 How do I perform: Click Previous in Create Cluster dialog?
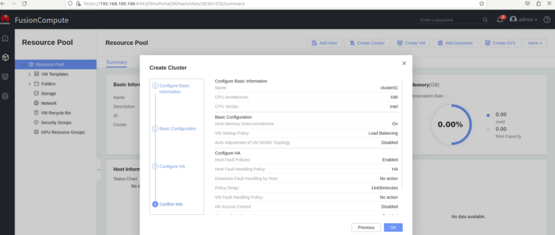click(x=366, y=227)
